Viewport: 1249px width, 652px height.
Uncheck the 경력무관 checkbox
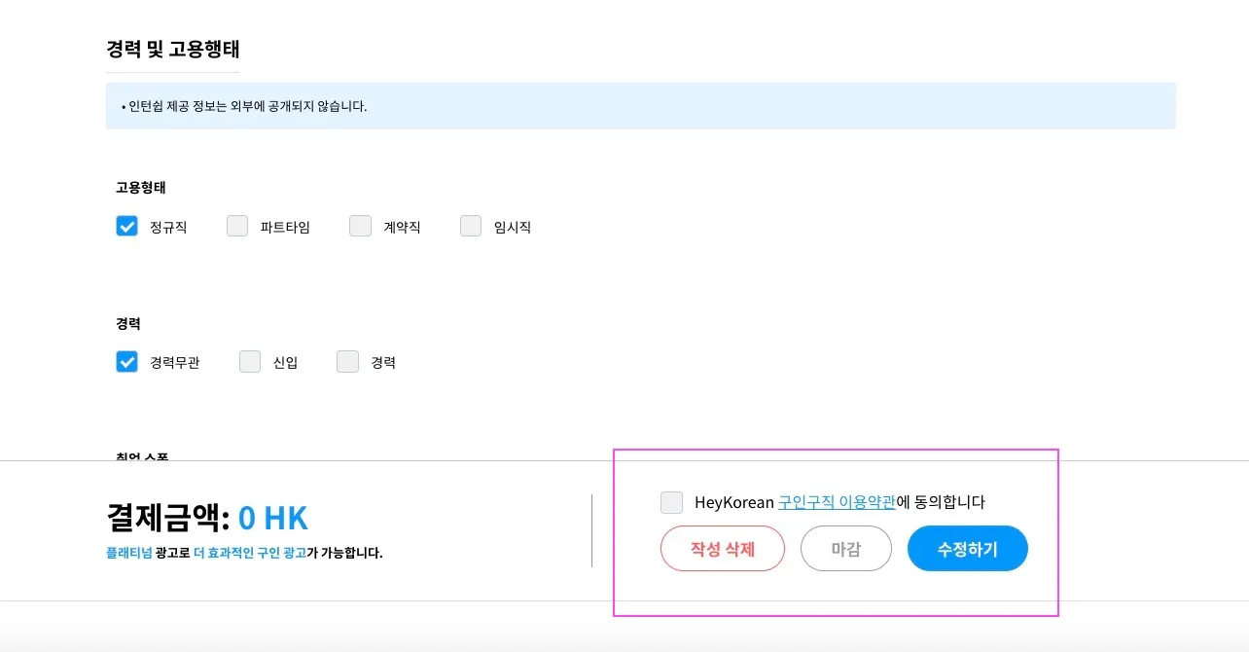(x=126, y=362)
